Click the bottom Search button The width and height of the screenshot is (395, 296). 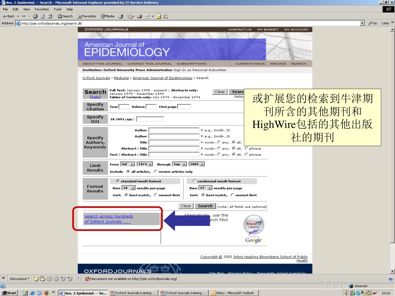coord(205,206)
